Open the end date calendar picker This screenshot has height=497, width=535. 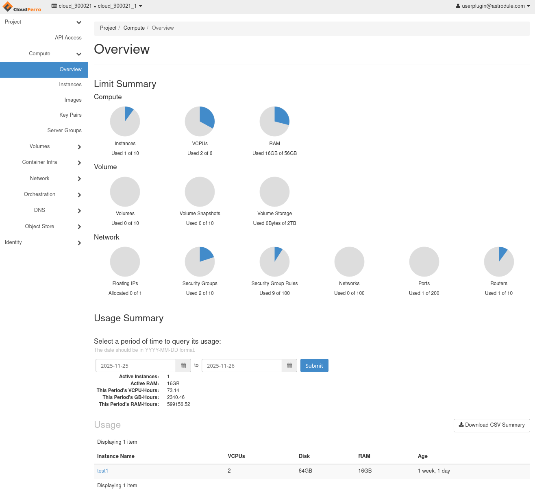pos(289,366)
